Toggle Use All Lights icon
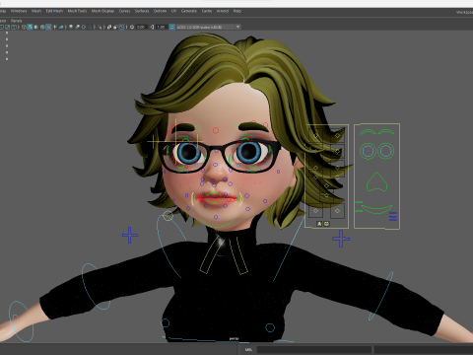Screen dimensions: 473x355 [x=55, y=27]
